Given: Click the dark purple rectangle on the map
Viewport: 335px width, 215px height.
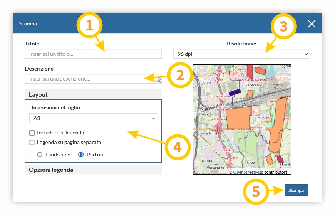Looking at the screenshot, I should (x=234, y=92).
